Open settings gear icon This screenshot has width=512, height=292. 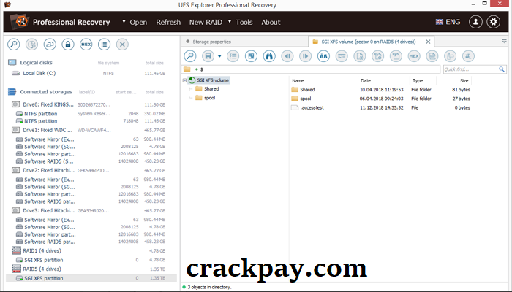(494, 22)
